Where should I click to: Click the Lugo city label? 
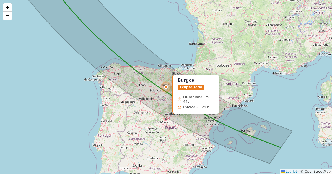tap(117, 73)
